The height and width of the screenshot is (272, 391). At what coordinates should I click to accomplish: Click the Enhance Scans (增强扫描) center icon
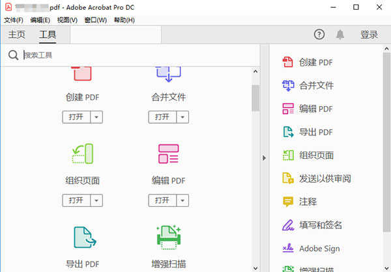pyautogui.click(x=169, y=237)
